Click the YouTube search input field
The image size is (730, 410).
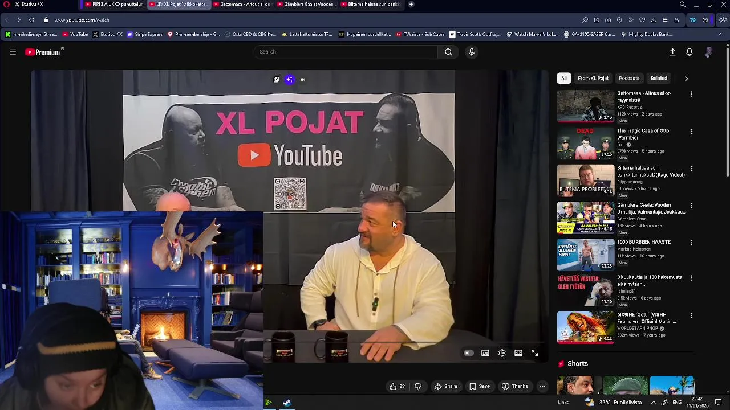(346, 52)
